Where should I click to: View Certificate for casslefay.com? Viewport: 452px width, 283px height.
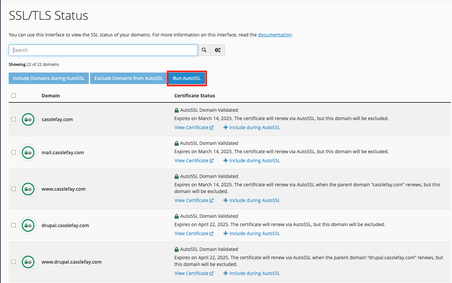(194, 127)
